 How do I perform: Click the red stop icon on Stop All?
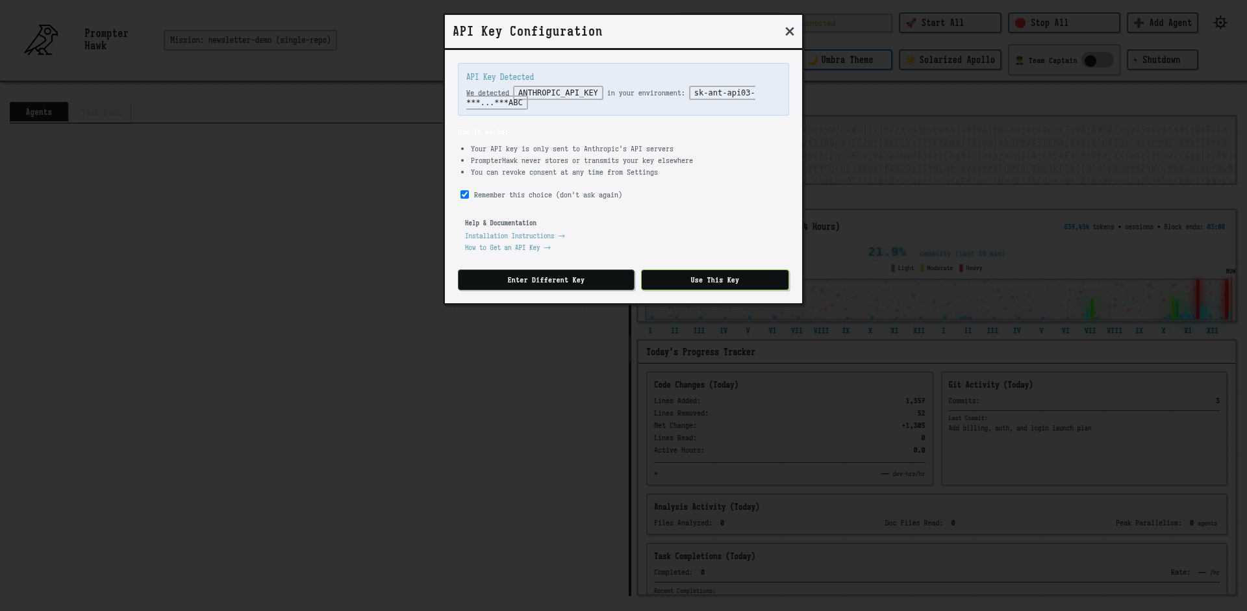pos(1022,22)
